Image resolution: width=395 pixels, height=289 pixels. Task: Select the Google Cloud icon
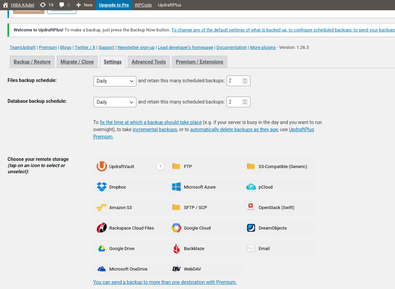click(176, 228)
